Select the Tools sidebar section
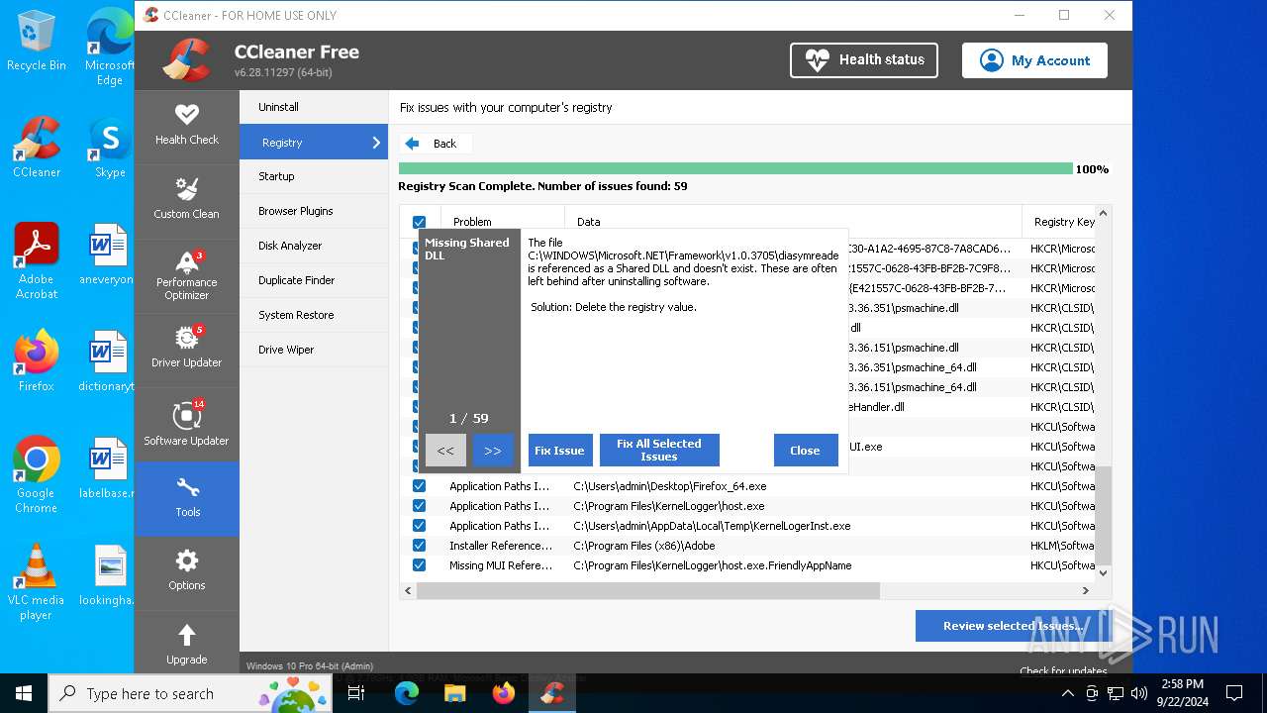This screenshot has height=713, width=1267. coord(186,498)
